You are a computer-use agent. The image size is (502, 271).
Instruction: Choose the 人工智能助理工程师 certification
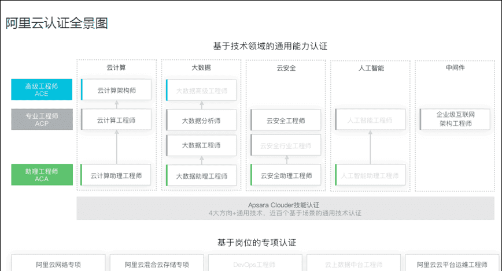(x=370, y=175)
